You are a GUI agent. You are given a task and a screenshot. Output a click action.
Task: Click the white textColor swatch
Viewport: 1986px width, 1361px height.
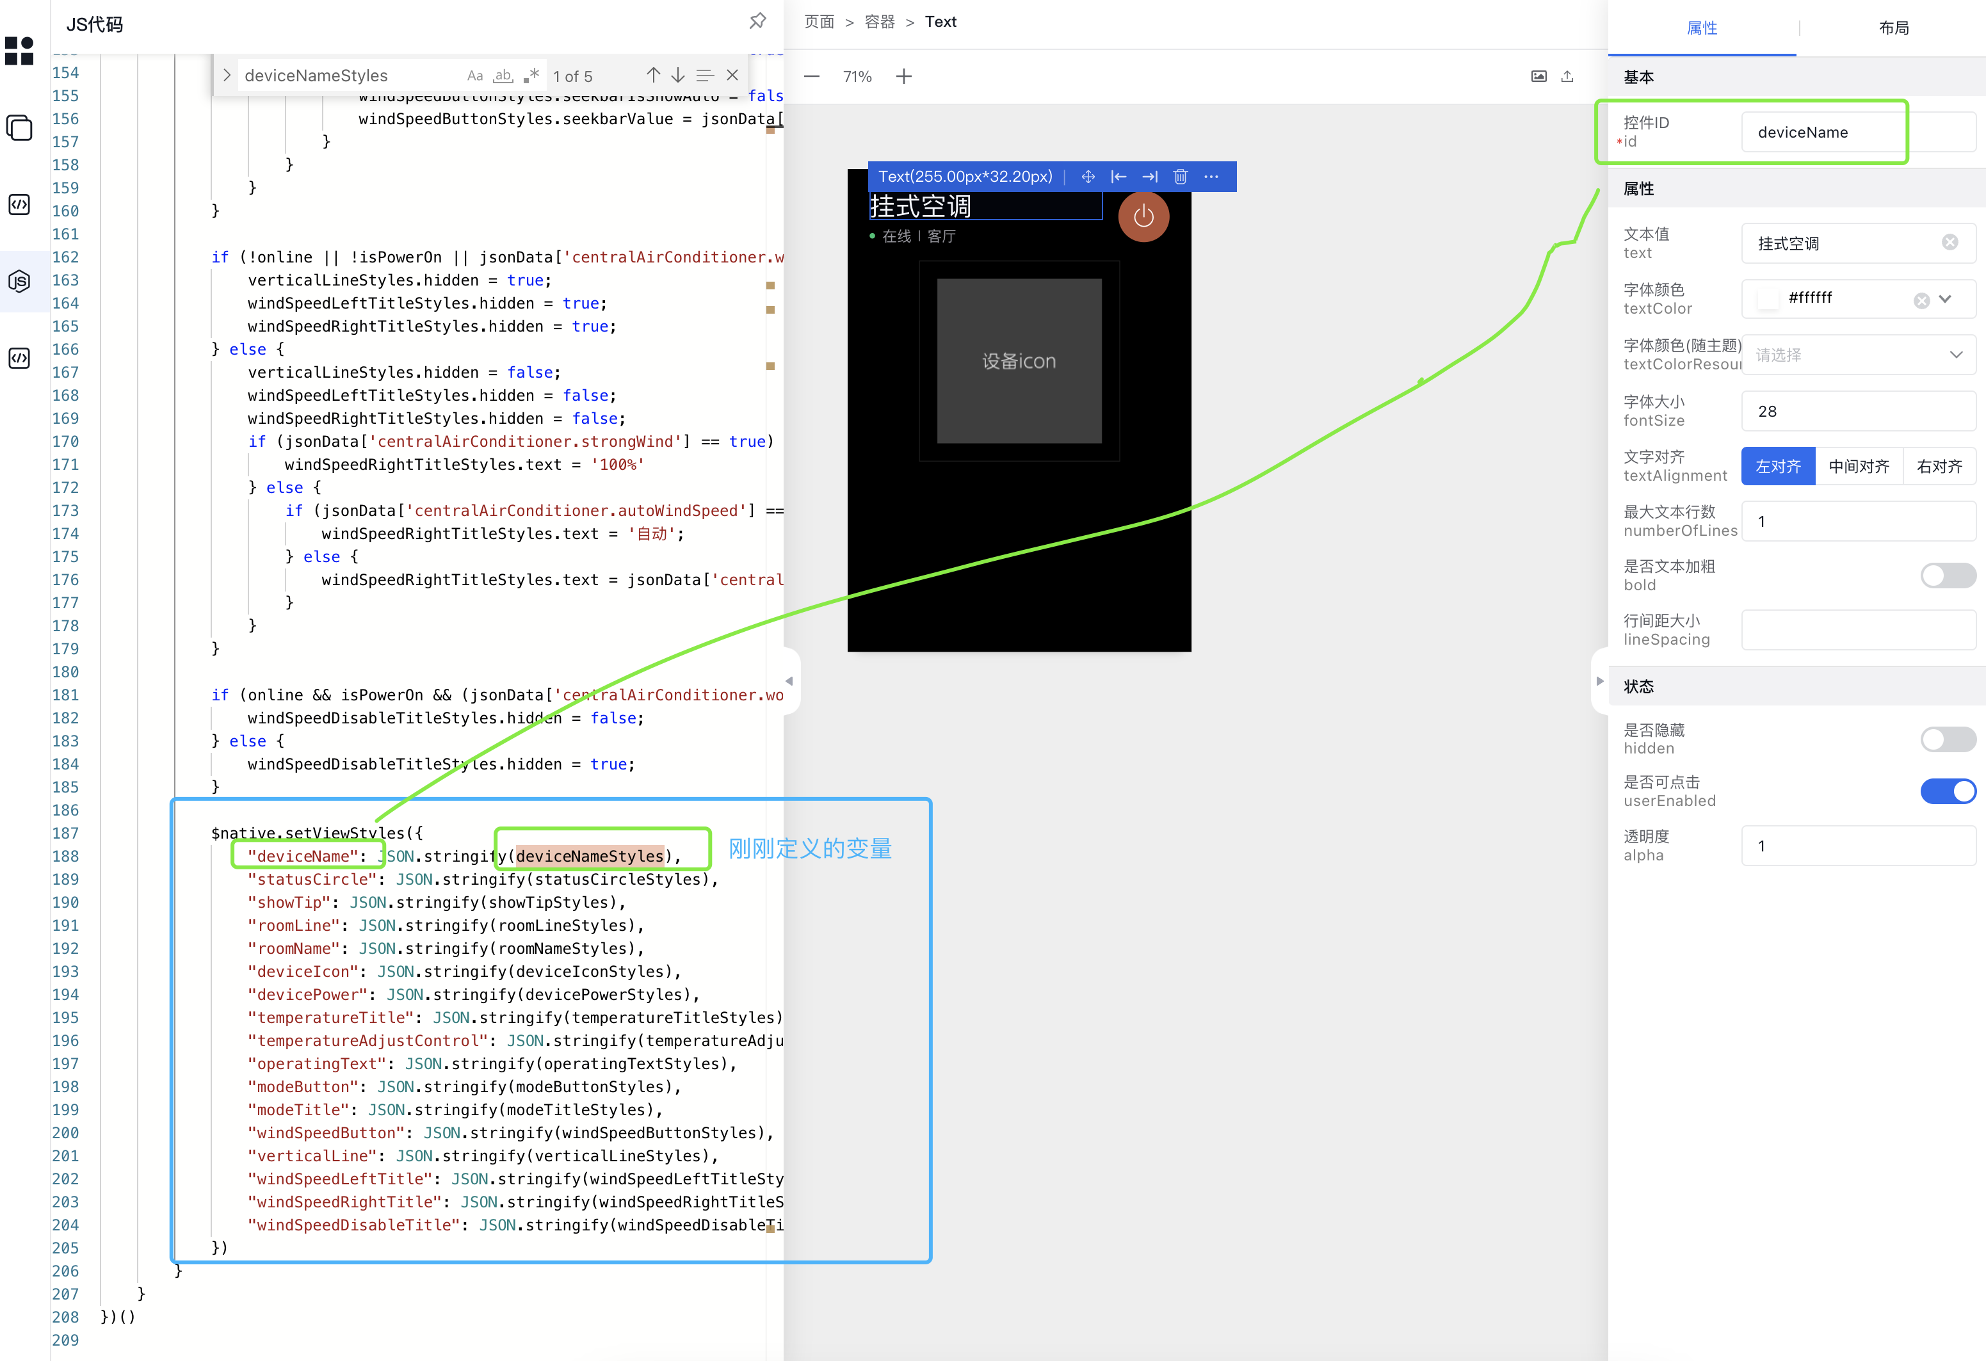1767,298
